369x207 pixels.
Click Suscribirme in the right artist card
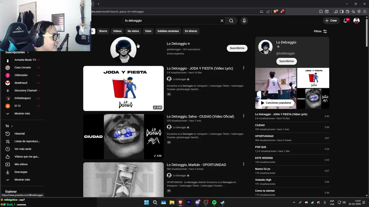click(287, 61)
